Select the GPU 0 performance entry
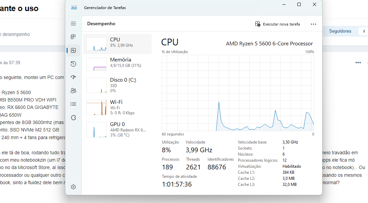The width and height of the screenshot is (368, 203). (117, 129)
